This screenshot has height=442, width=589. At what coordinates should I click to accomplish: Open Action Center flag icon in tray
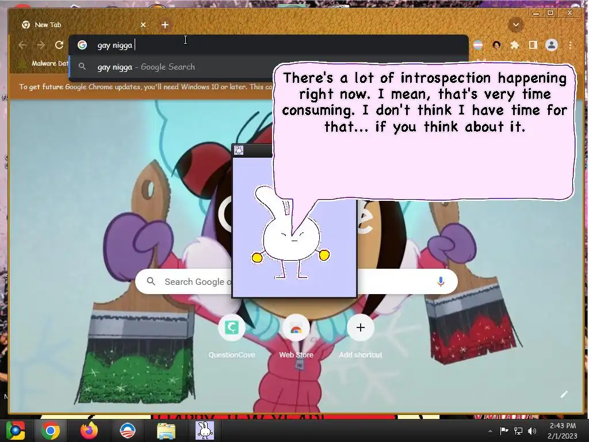click(x=504, y=430)
